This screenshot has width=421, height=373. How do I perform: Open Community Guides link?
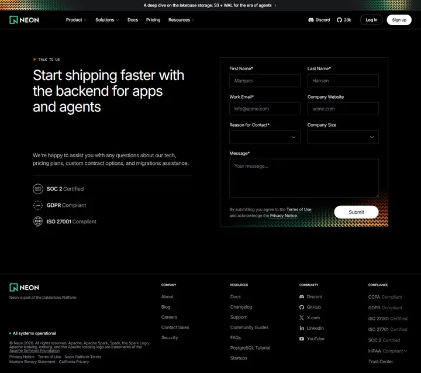point(249,327)
